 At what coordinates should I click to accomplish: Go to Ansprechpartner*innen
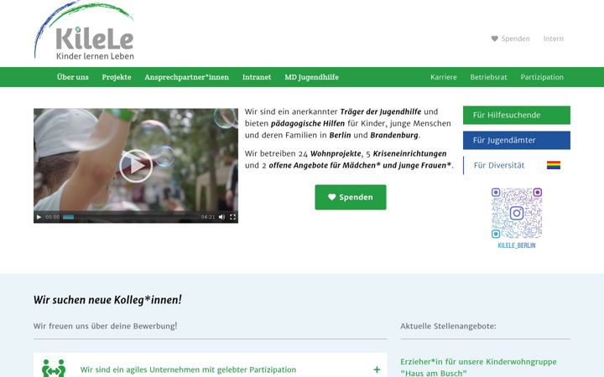(186, 77)
